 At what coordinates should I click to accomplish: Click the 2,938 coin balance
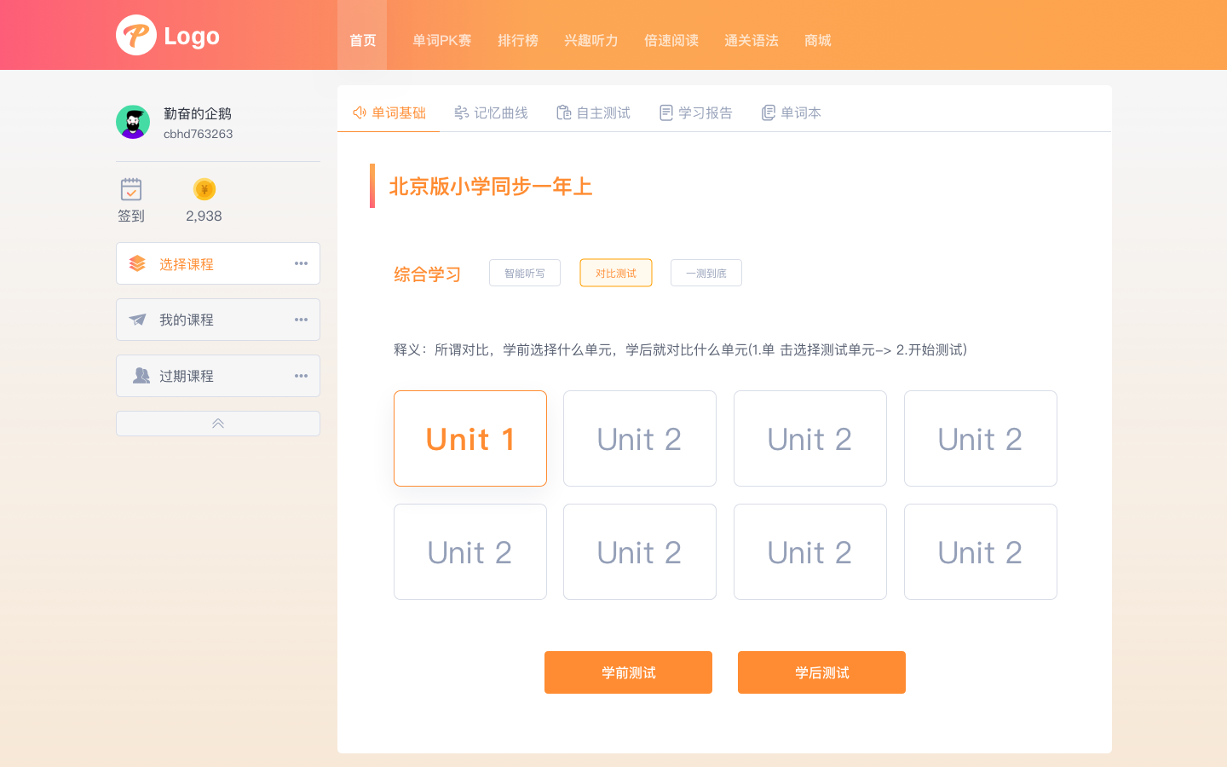(x=204, y=216)
